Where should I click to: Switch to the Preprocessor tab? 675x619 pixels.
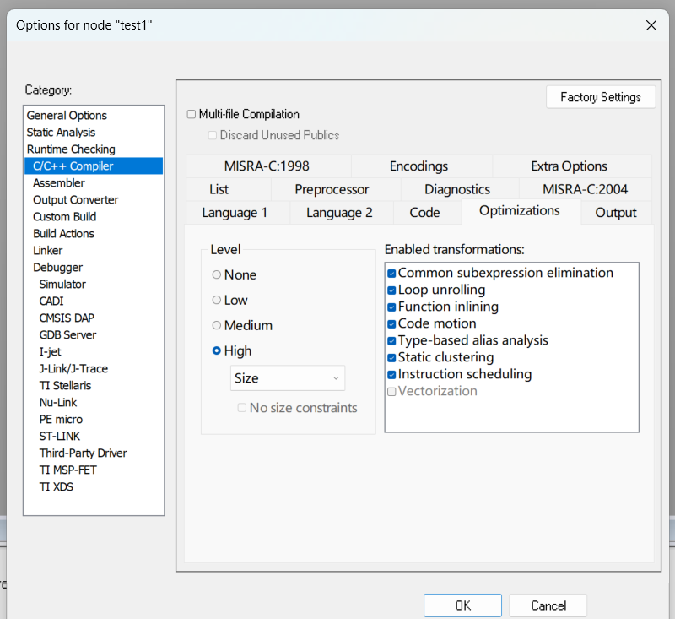pos(332,189)
